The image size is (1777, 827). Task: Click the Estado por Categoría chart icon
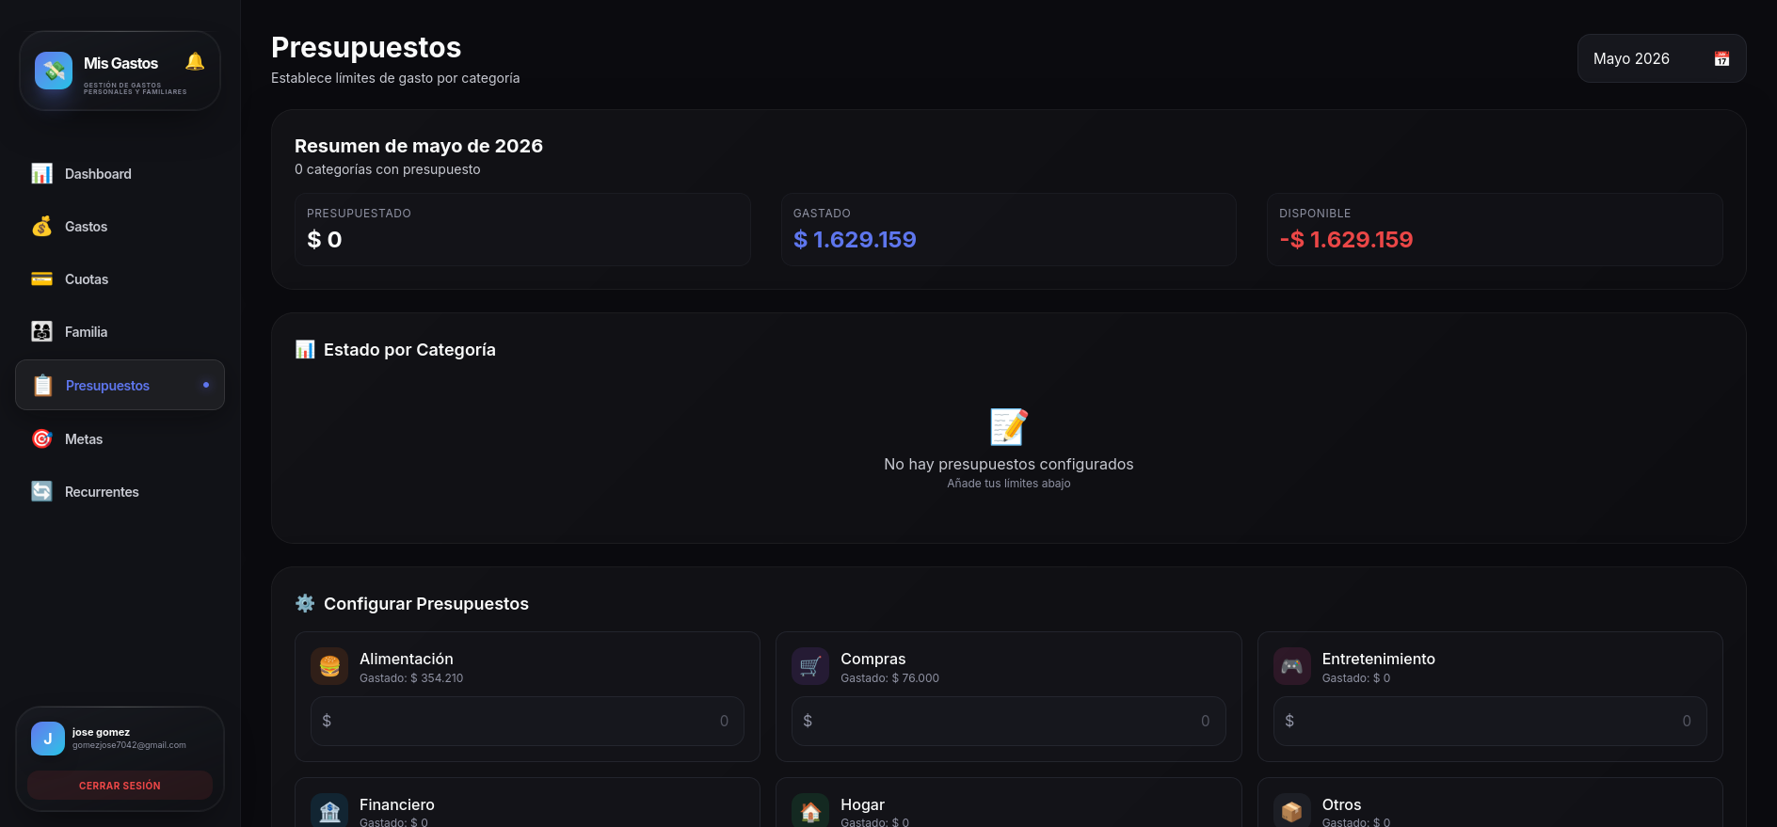click(305, 350)
